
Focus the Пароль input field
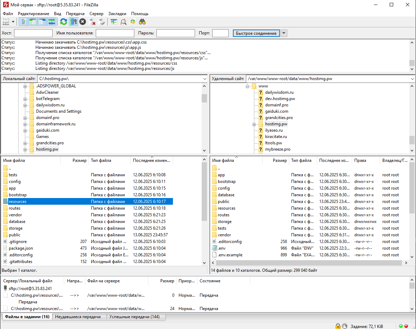click(x=176, y=33)
